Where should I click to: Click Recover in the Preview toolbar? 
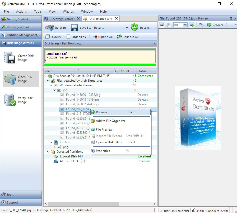(215, 25)
